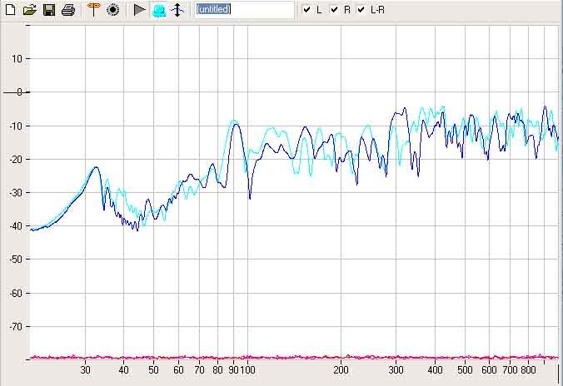Click the [untitled] name field
The height and width of the screenshot is (386, 563).
coord(243,10)
